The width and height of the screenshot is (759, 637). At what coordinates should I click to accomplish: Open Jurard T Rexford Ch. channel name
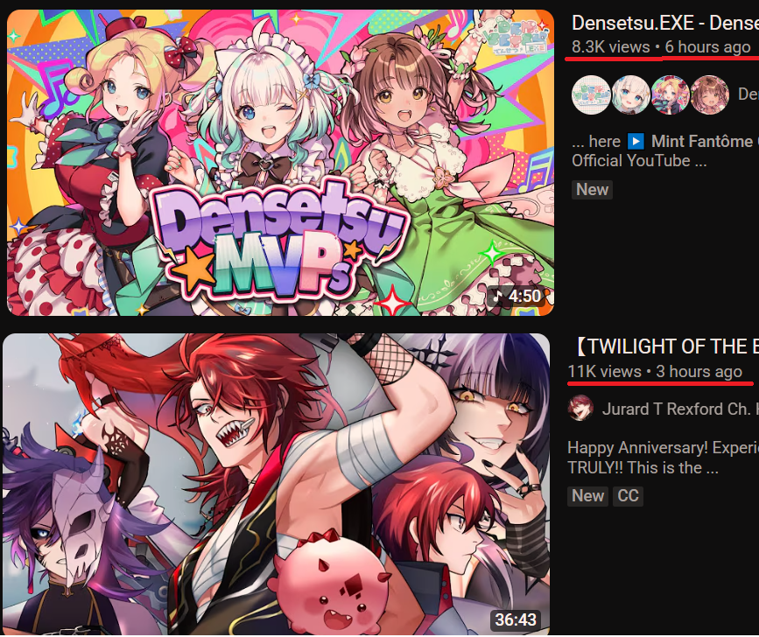click(x=676, y=409)
